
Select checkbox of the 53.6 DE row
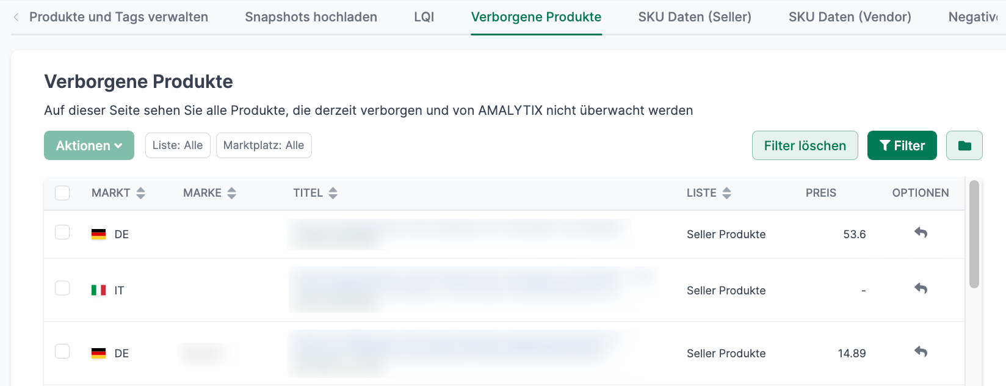pos(62,232)
